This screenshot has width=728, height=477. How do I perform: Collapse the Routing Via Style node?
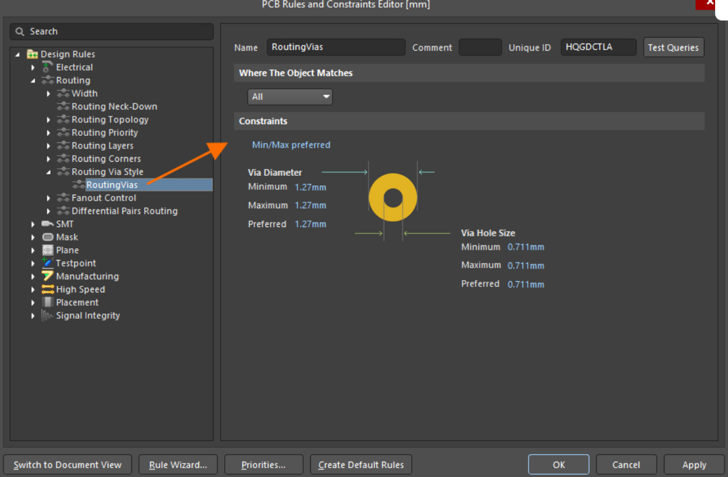click(x=49, y=172)
